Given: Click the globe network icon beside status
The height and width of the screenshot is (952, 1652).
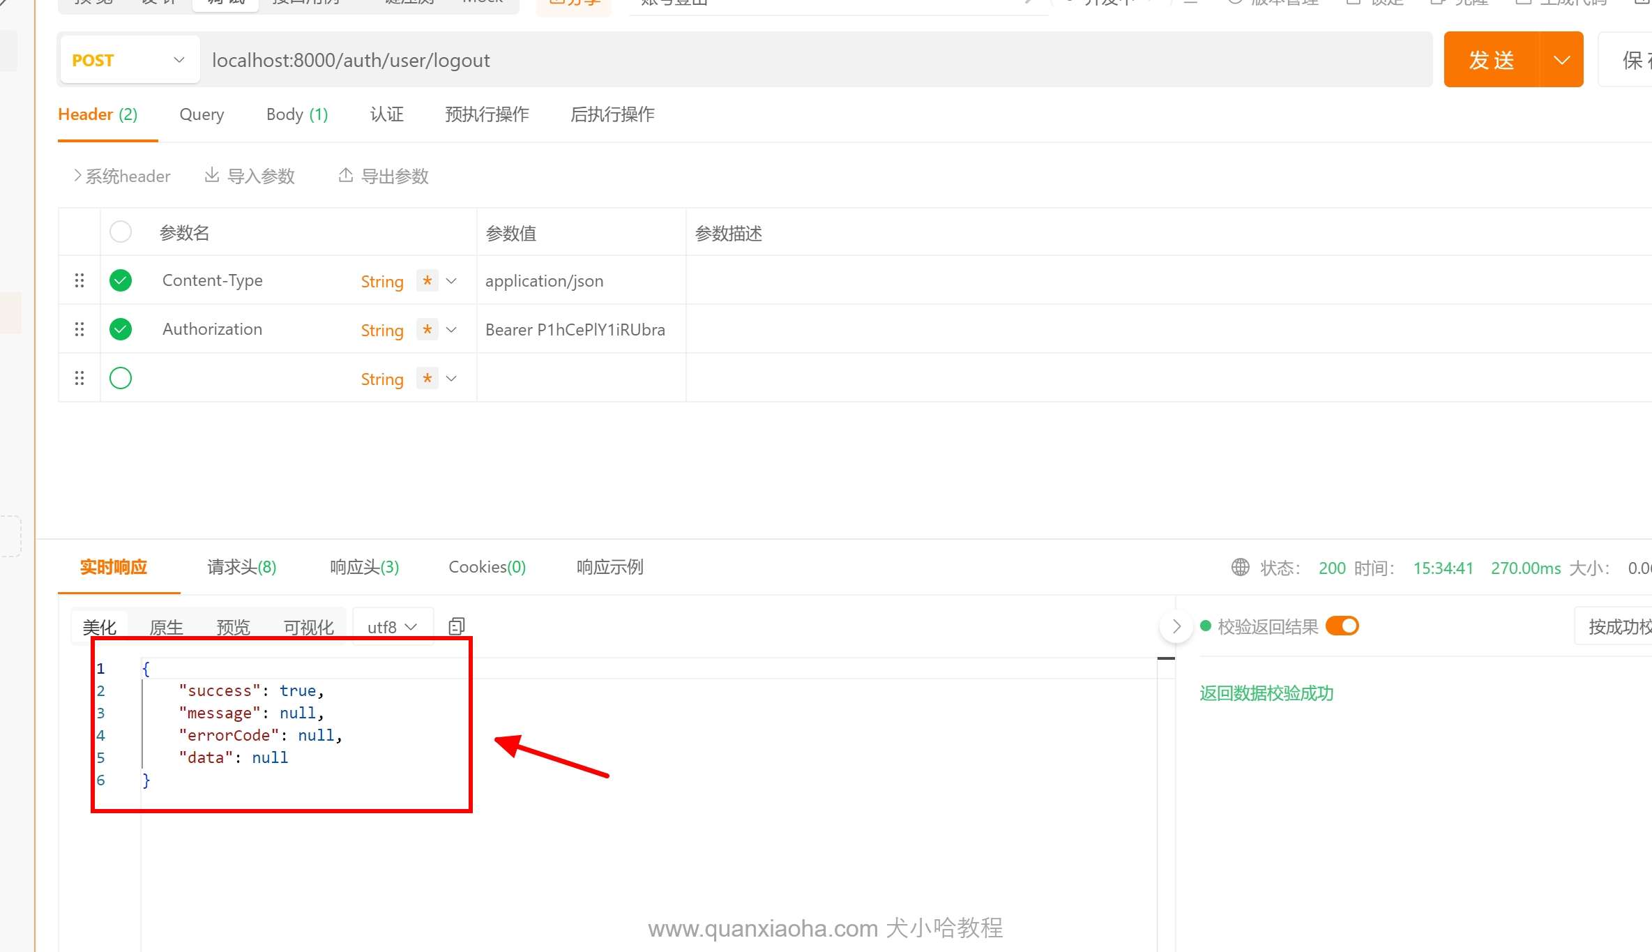Looking at the screenshot, I should point(1240,567).
